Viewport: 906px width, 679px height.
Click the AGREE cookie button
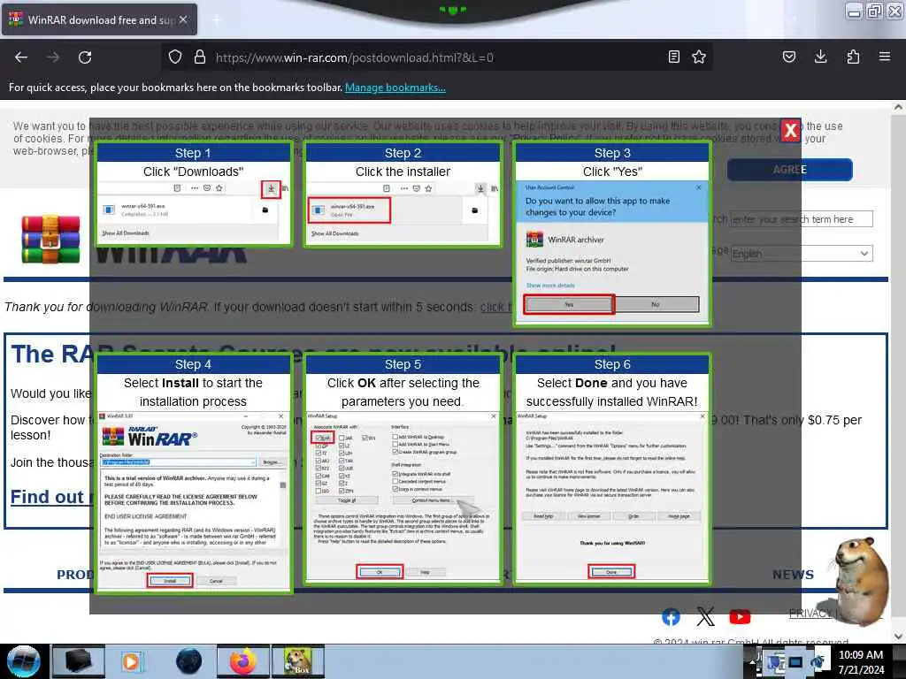pos(789,170)
